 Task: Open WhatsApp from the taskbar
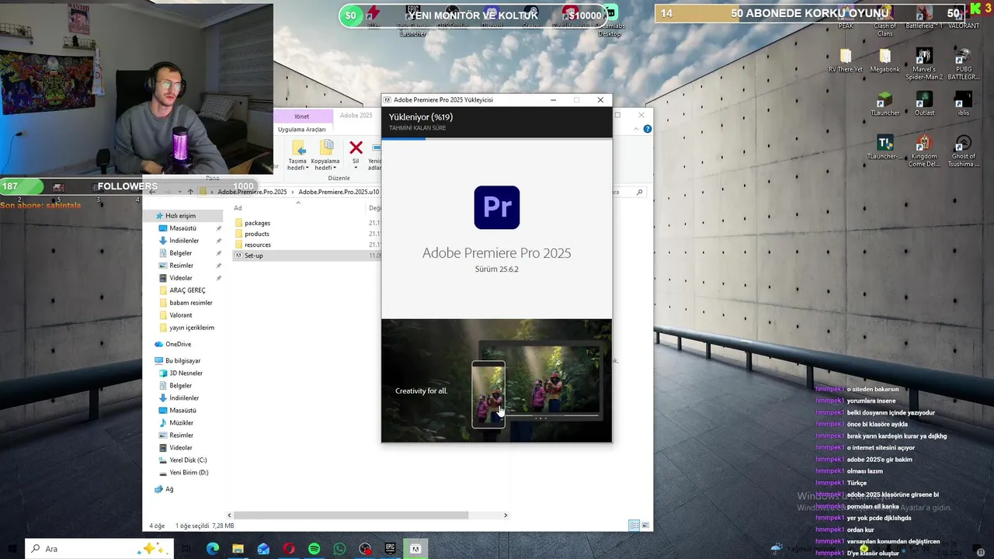[339, 549]
